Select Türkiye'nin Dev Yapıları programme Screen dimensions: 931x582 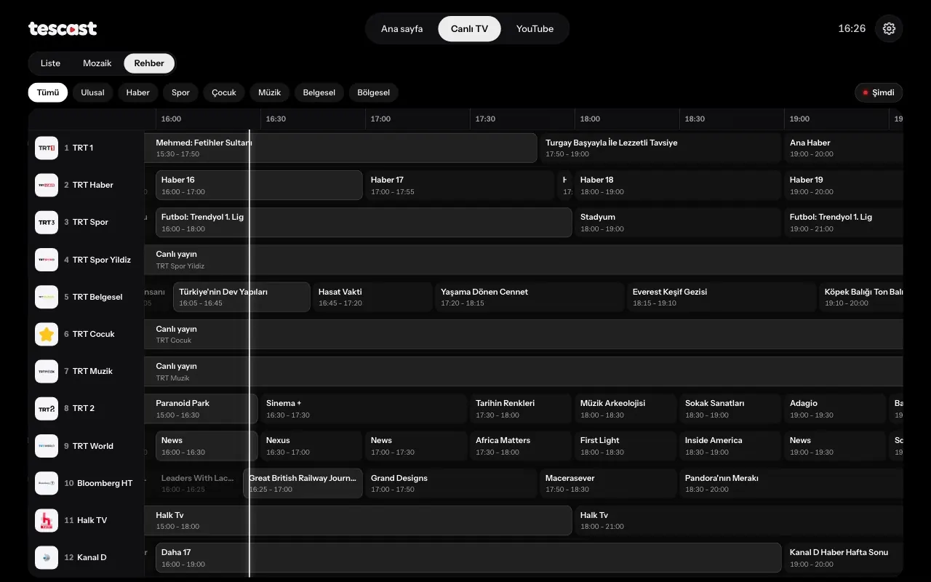pos(241,297)
